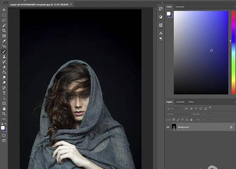Select the Zoom tool
Image resolution: width=236 pixels, height=169 pixels.
4,114
